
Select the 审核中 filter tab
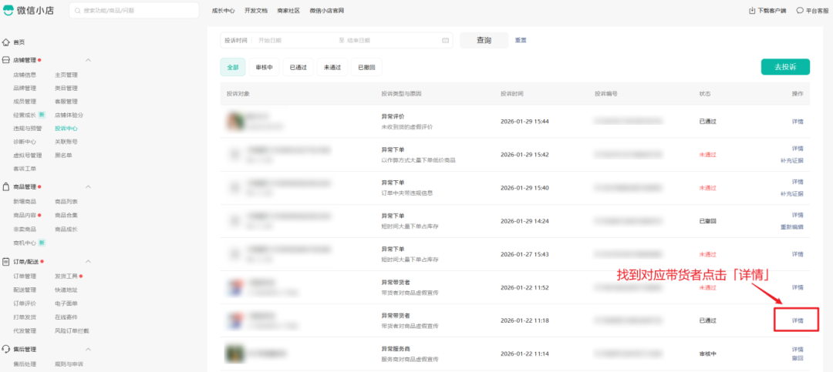(x=263, y=67)
